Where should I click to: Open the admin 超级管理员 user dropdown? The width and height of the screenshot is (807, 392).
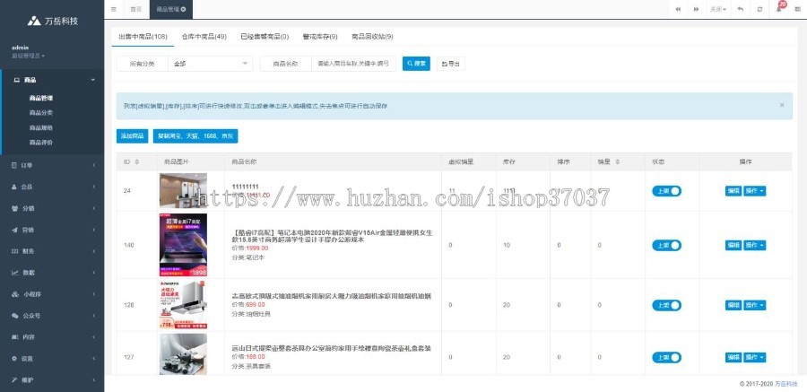pos(29,56)
